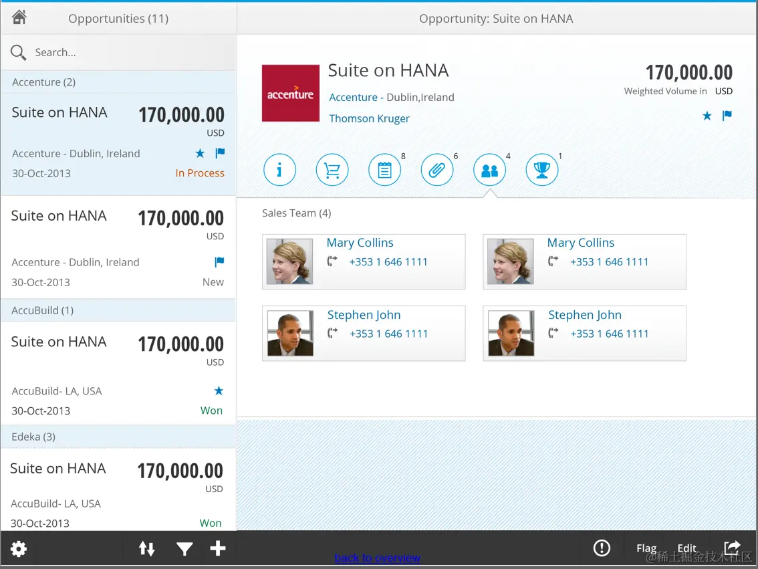Call top-left Mary Collins phone number
This screenshot has width=758, height=569.
[388, 262]
